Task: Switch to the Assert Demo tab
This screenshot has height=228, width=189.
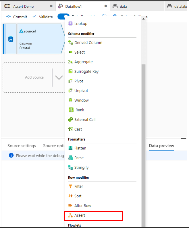Action: pyautogui.click(x=23, y=6)
